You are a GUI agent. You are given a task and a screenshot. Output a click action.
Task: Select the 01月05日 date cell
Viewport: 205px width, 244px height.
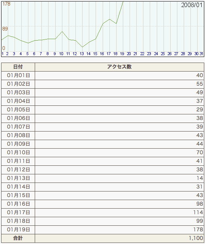pyautogui.click(x=18, y=110)
